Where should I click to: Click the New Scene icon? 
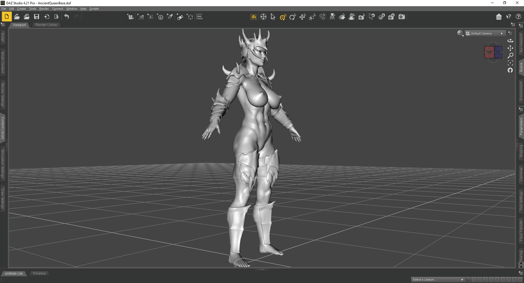[7, 17]
